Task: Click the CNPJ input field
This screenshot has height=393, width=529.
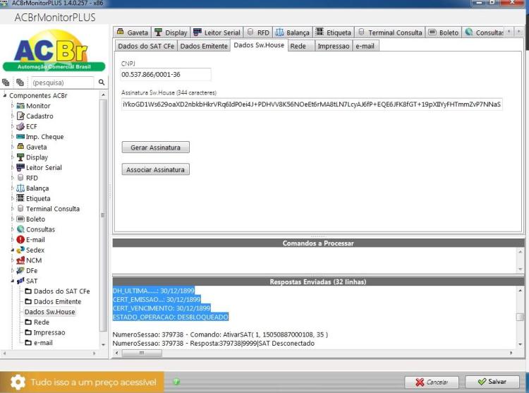Action: click(166, 75)
